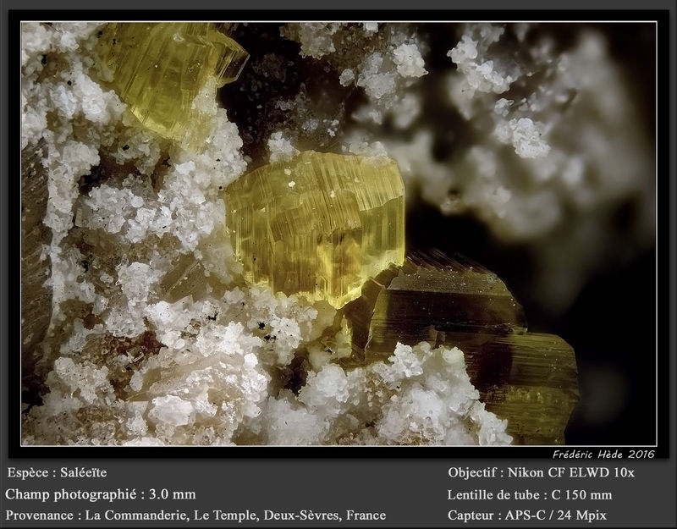Image resolution: width=677 pixels, height=529 pixels.
Task: Click the word France
Action: pyautogui.click(x=366, y=515)
